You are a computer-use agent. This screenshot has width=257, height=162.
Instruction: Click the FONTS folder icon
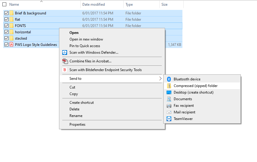click(11, 25)
